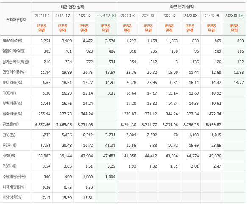
Task: Click the 67.51 PER value
Action: pyautogui.click(x=45, y=146)
